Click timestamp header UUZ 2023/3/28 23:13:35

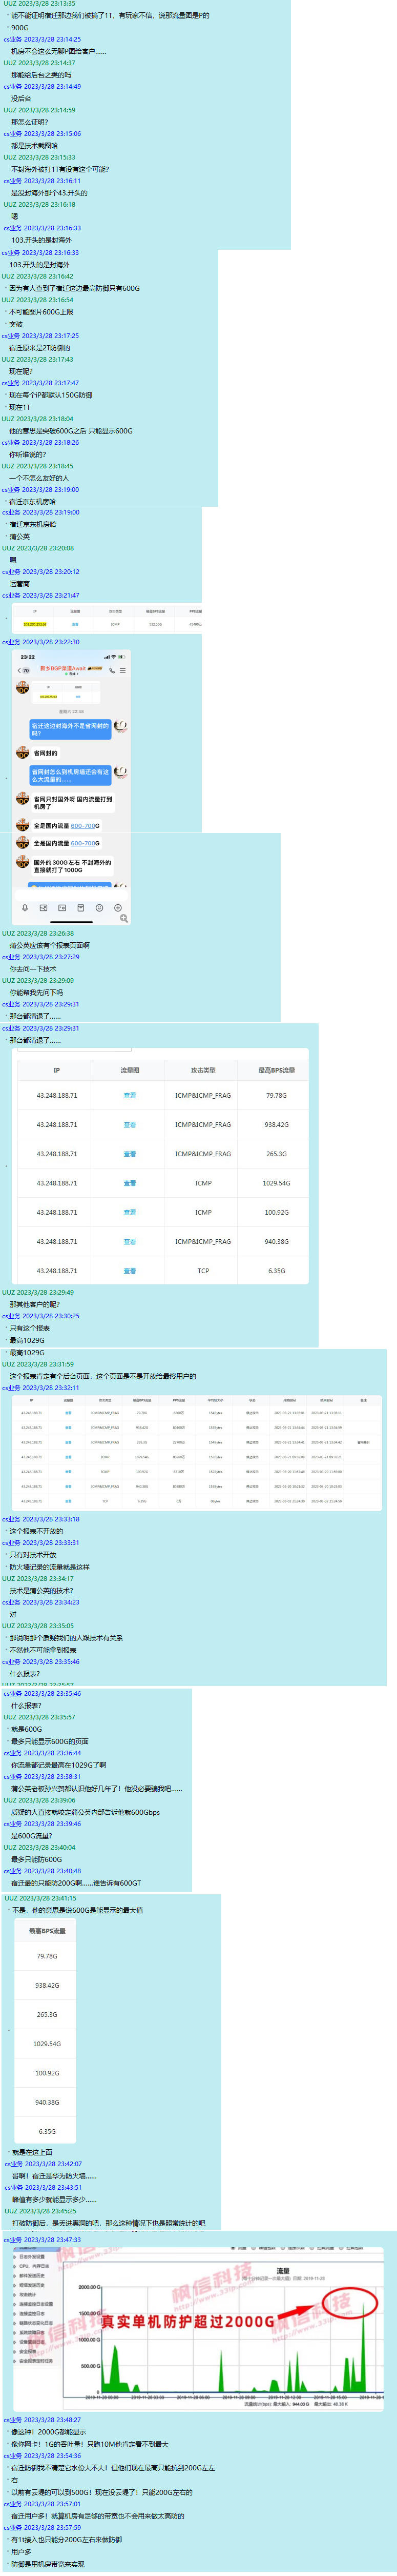[x=39, y=4]
